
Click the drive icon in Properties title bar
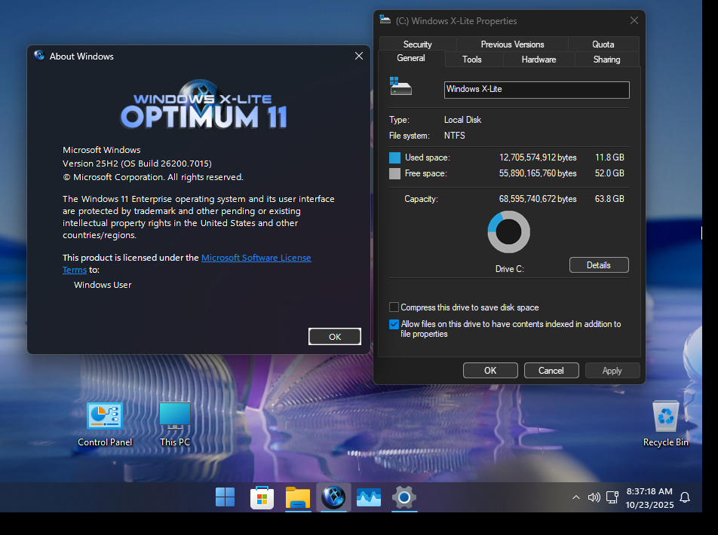point(385,20)
